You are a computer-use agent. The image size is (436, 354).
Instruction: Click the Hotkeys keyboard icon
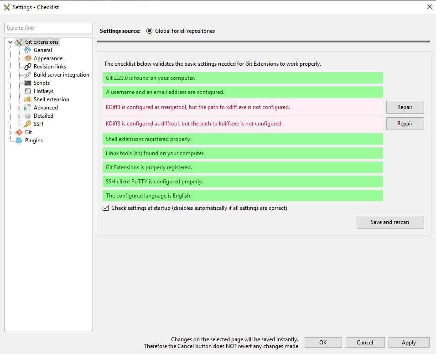point(27,91)
